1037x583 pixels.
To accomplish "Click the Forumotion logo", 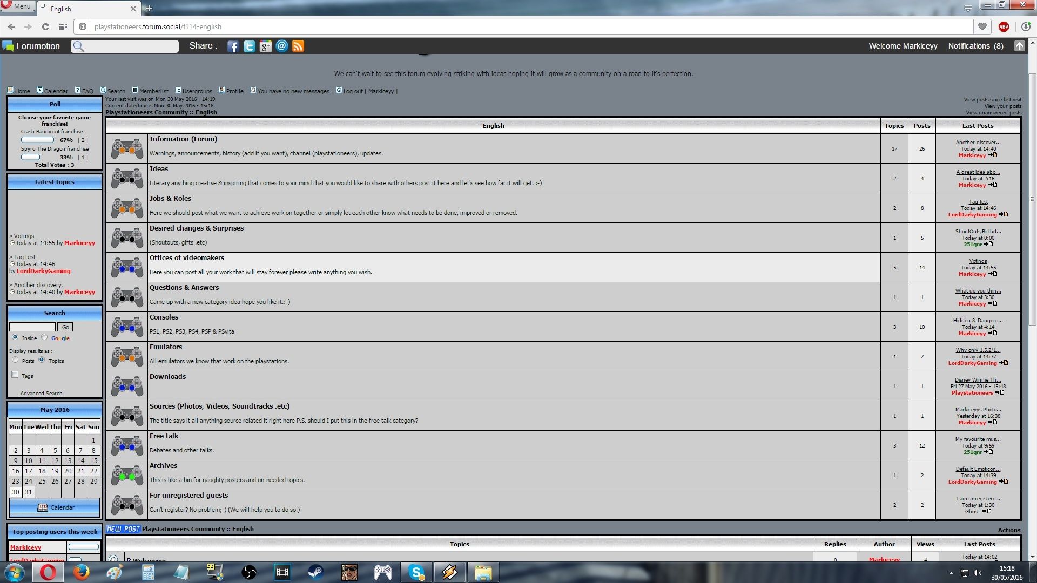I will pos(31,46).
